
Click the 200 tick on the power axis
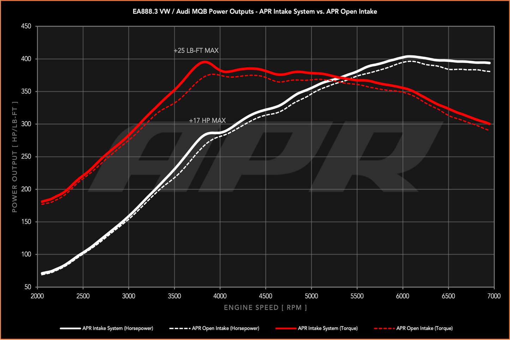pyautogui.click(x=26, y=189)
